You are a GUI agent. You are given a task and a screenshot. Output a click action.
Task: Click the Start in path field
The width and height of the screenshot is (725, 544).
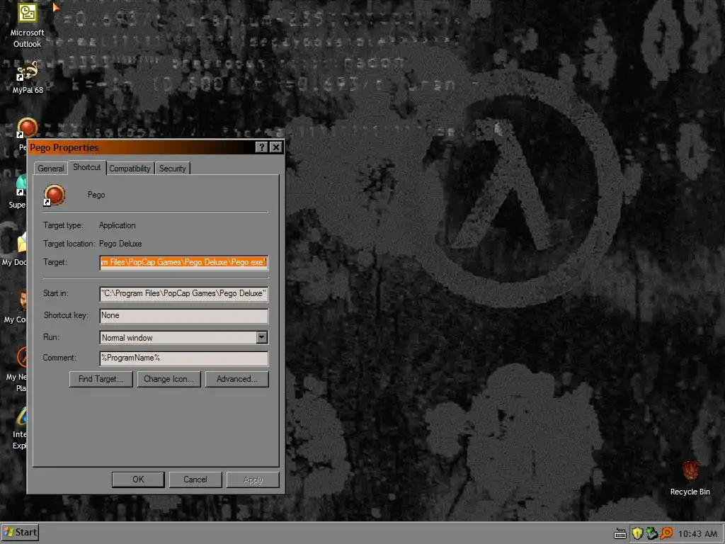[183, 293]
